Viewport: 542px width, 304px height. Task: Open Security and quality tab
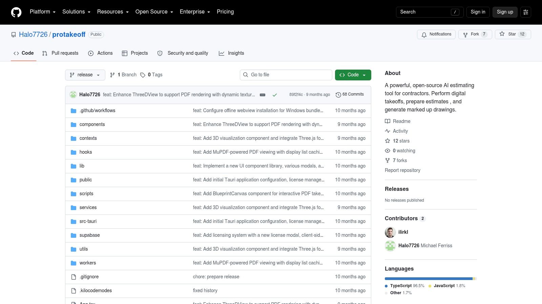click(183, 53)
